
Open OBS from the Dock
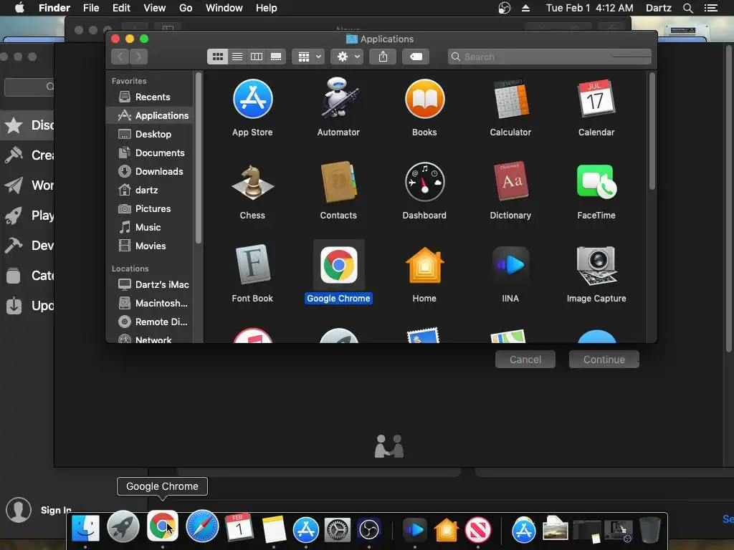pyautogui.click(x=369, y=529)
